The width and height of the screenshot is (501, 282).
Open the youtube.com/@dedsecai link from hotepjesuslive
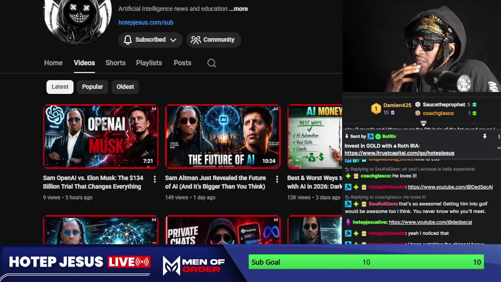[x=430, y=222]
